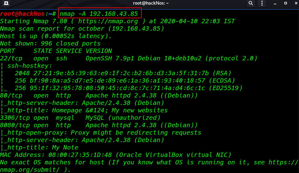Screen dimensions: 299x173
Task: Click the http-server-header line under 8080/tcp
Action: tap(82, 140)
